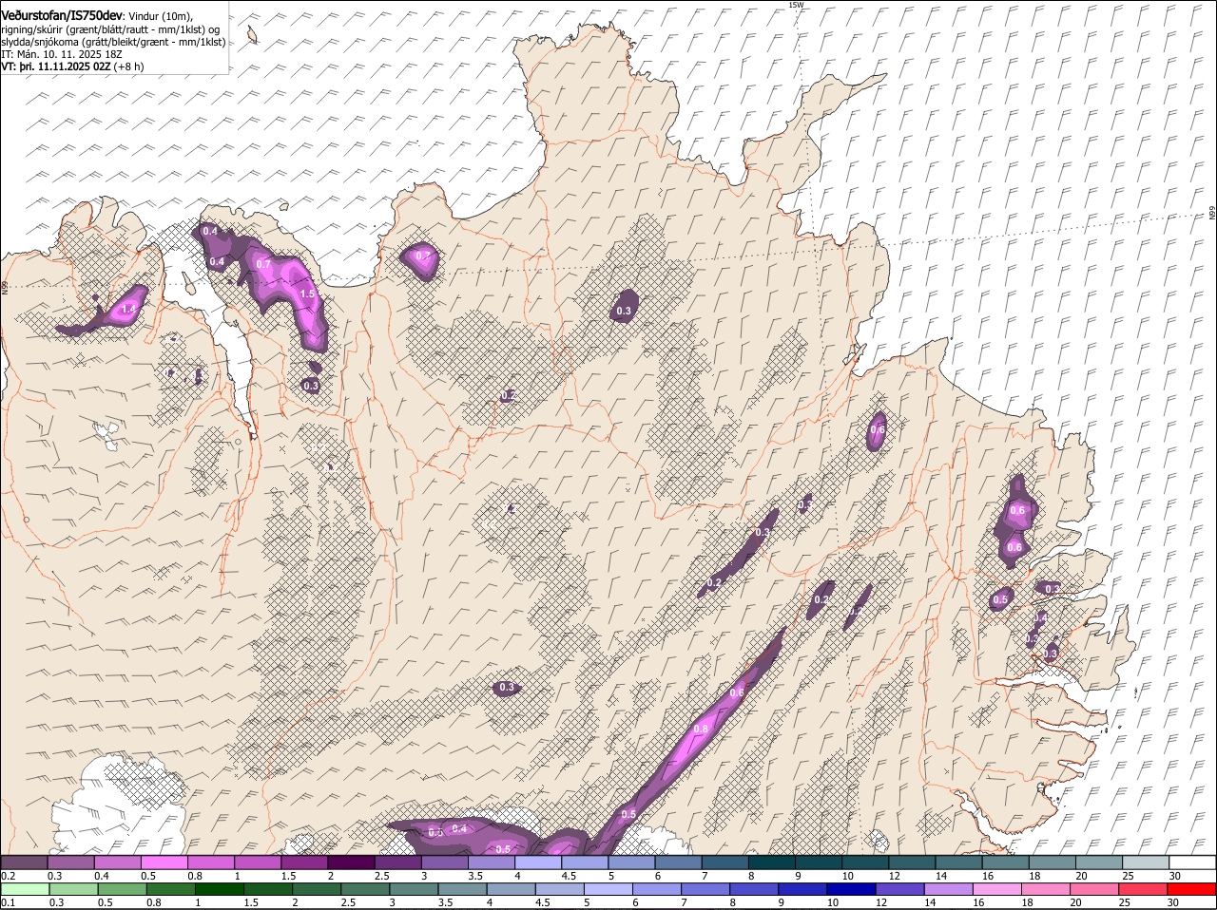Image resolution: width=1217 pixels, height=910 pixels.
Task: Click the 'VT: þri. 11.11.2025 02Z' valid time
Action: tap(56, 66)
